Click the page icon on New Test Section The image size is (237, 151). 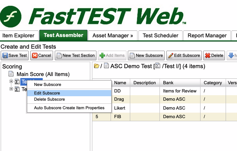(59, 55)
